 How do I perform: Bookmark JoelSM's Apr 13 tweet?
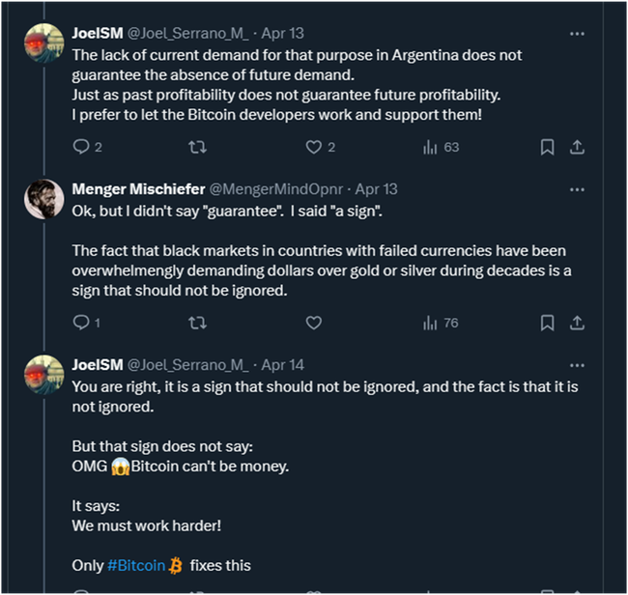pyautogui.click(x=547, y=147)
